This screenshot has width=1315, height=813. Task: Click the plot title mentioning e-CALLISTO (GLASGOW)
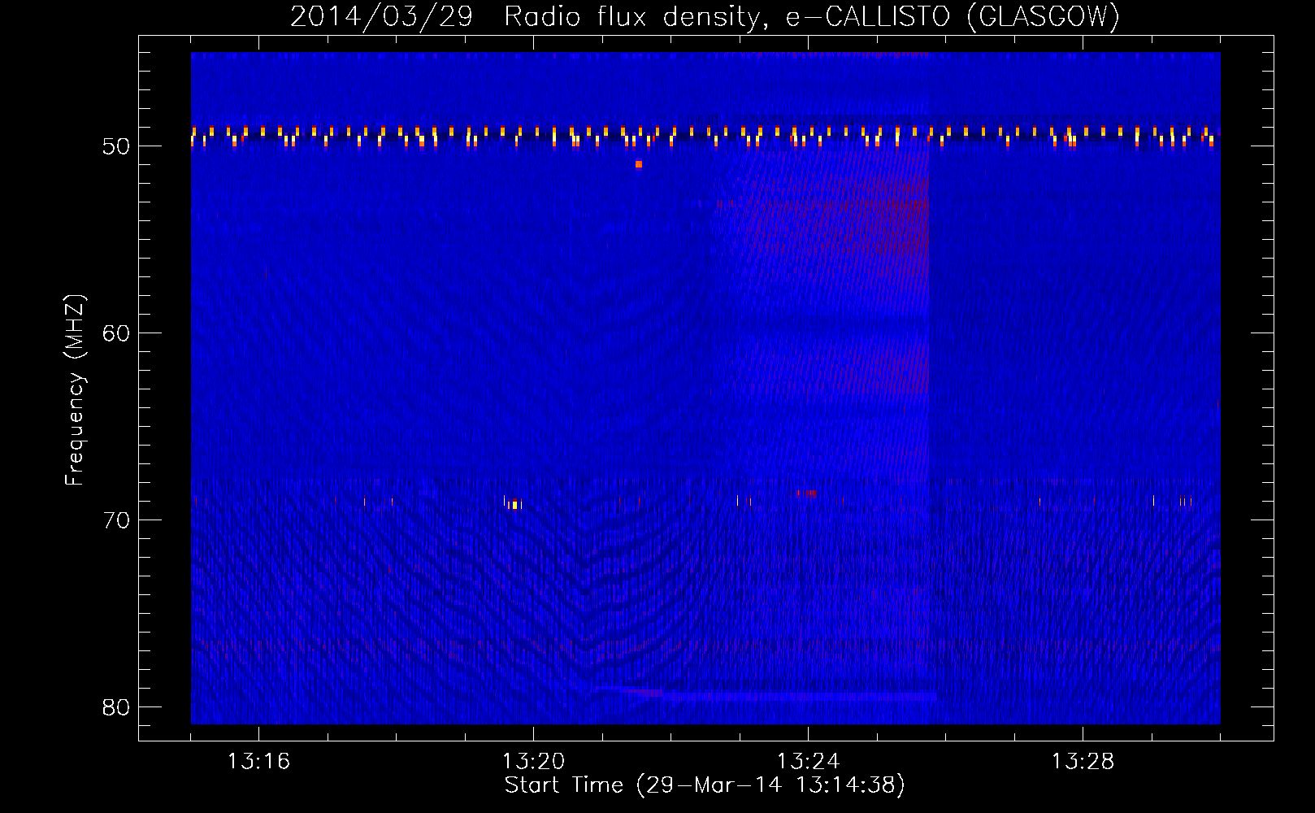pyautogui.click(x=705, y=16)
